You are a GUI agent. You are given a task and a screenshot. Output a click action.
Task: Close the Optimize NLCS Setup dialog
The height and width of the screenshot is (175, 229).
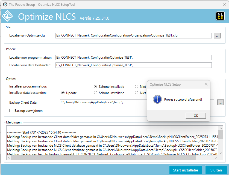[x=206, y=85]
